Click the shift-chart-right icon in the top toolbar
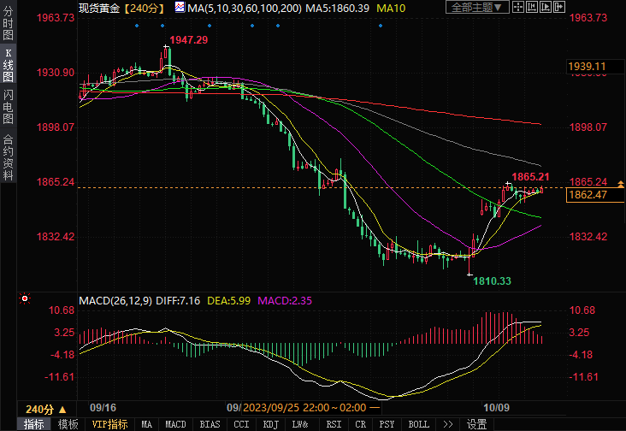This screenshot has width=626, height=431. (x=559, y=7)
